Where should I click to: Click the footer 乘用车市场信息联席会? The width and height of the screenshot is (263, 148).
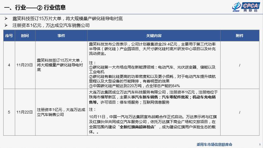coord(214,144)
